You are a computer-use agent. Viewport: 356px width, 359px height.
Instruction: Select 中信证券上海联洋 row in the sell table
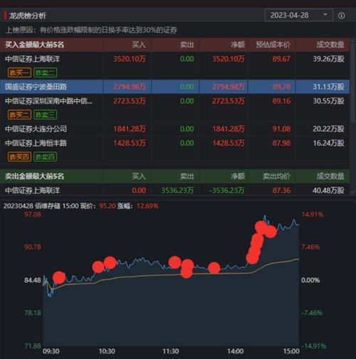[x=174, y=190]
